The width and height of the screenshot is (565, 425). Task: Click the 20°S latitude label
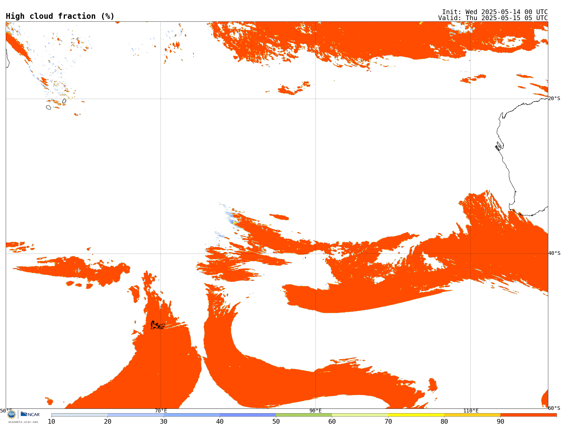point(554,99)
